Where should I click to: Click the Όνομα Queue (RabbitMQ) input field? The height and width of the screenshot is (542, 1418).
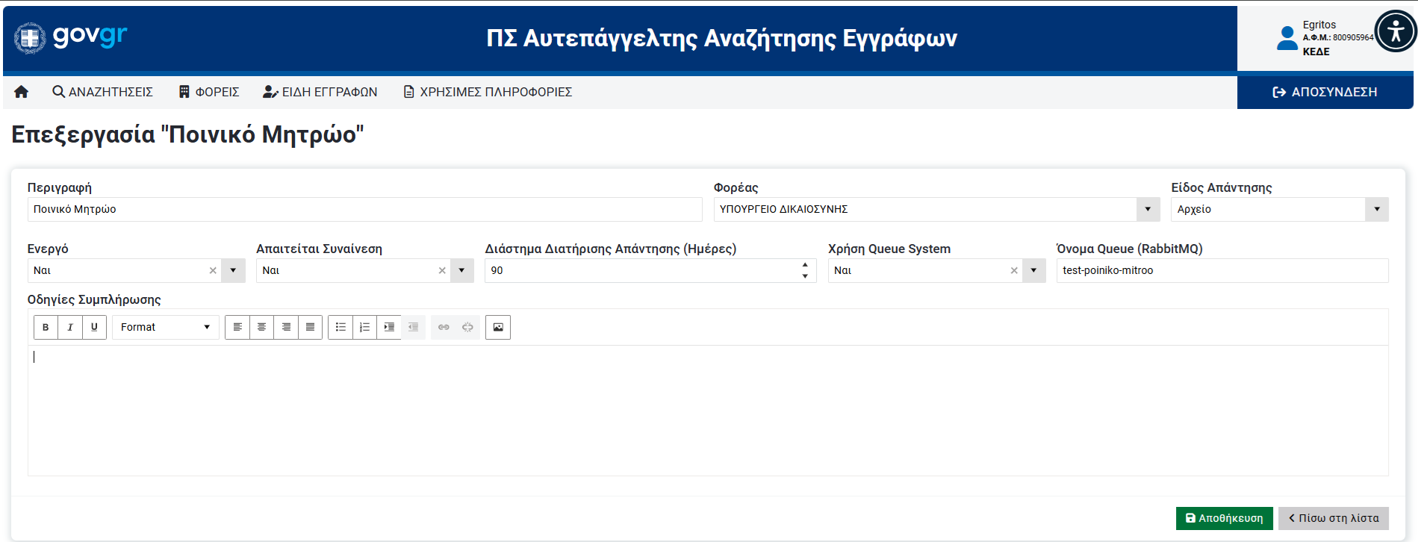[x=1222, y=270]
